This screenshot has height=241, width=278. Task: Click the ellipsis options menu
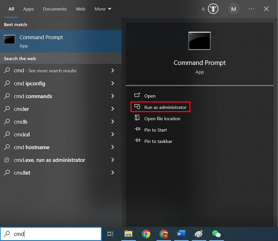(x=251, y=9)
